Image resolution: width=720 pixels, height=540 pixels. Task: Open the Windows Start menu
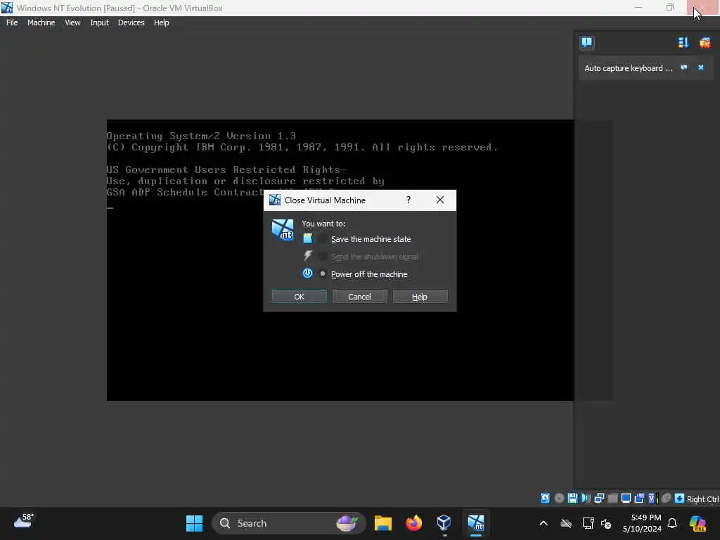click(194, 523)
